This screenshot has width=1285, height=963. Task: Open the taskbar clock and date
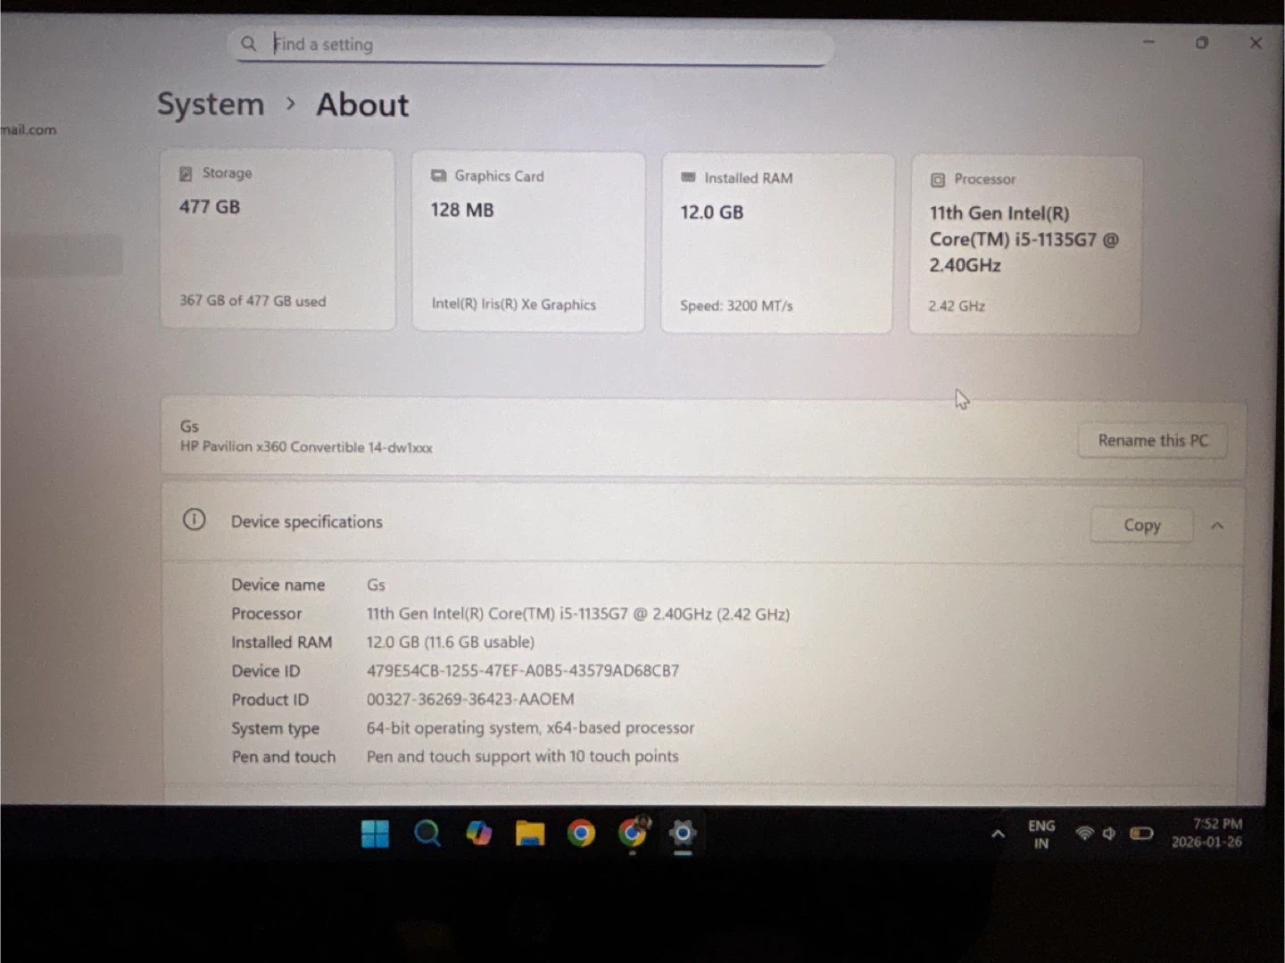click(1206, 833)
